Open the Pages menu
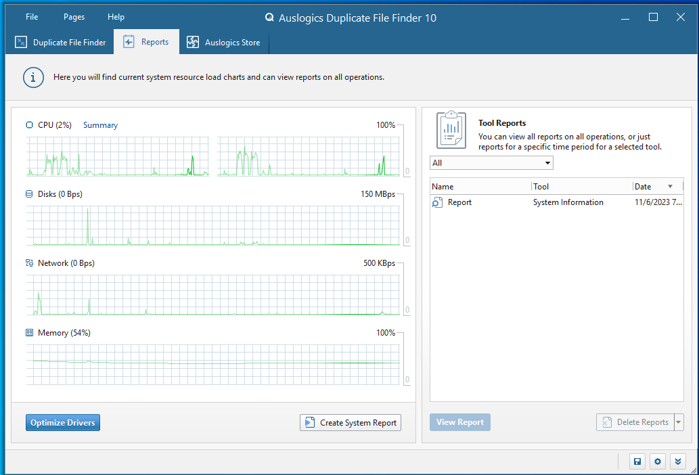 click(74, 17)
